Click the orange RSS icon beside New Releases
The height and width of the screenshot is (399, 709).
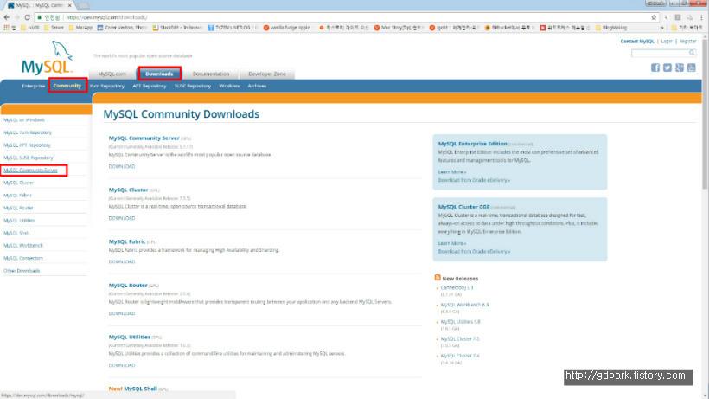438,278
